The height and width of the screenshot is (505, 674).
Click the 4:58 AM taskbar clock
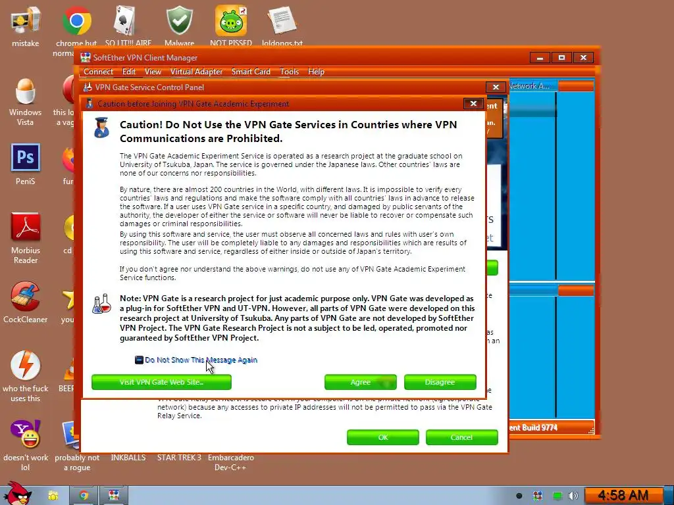pyautogui.click(x=623, y=496)
